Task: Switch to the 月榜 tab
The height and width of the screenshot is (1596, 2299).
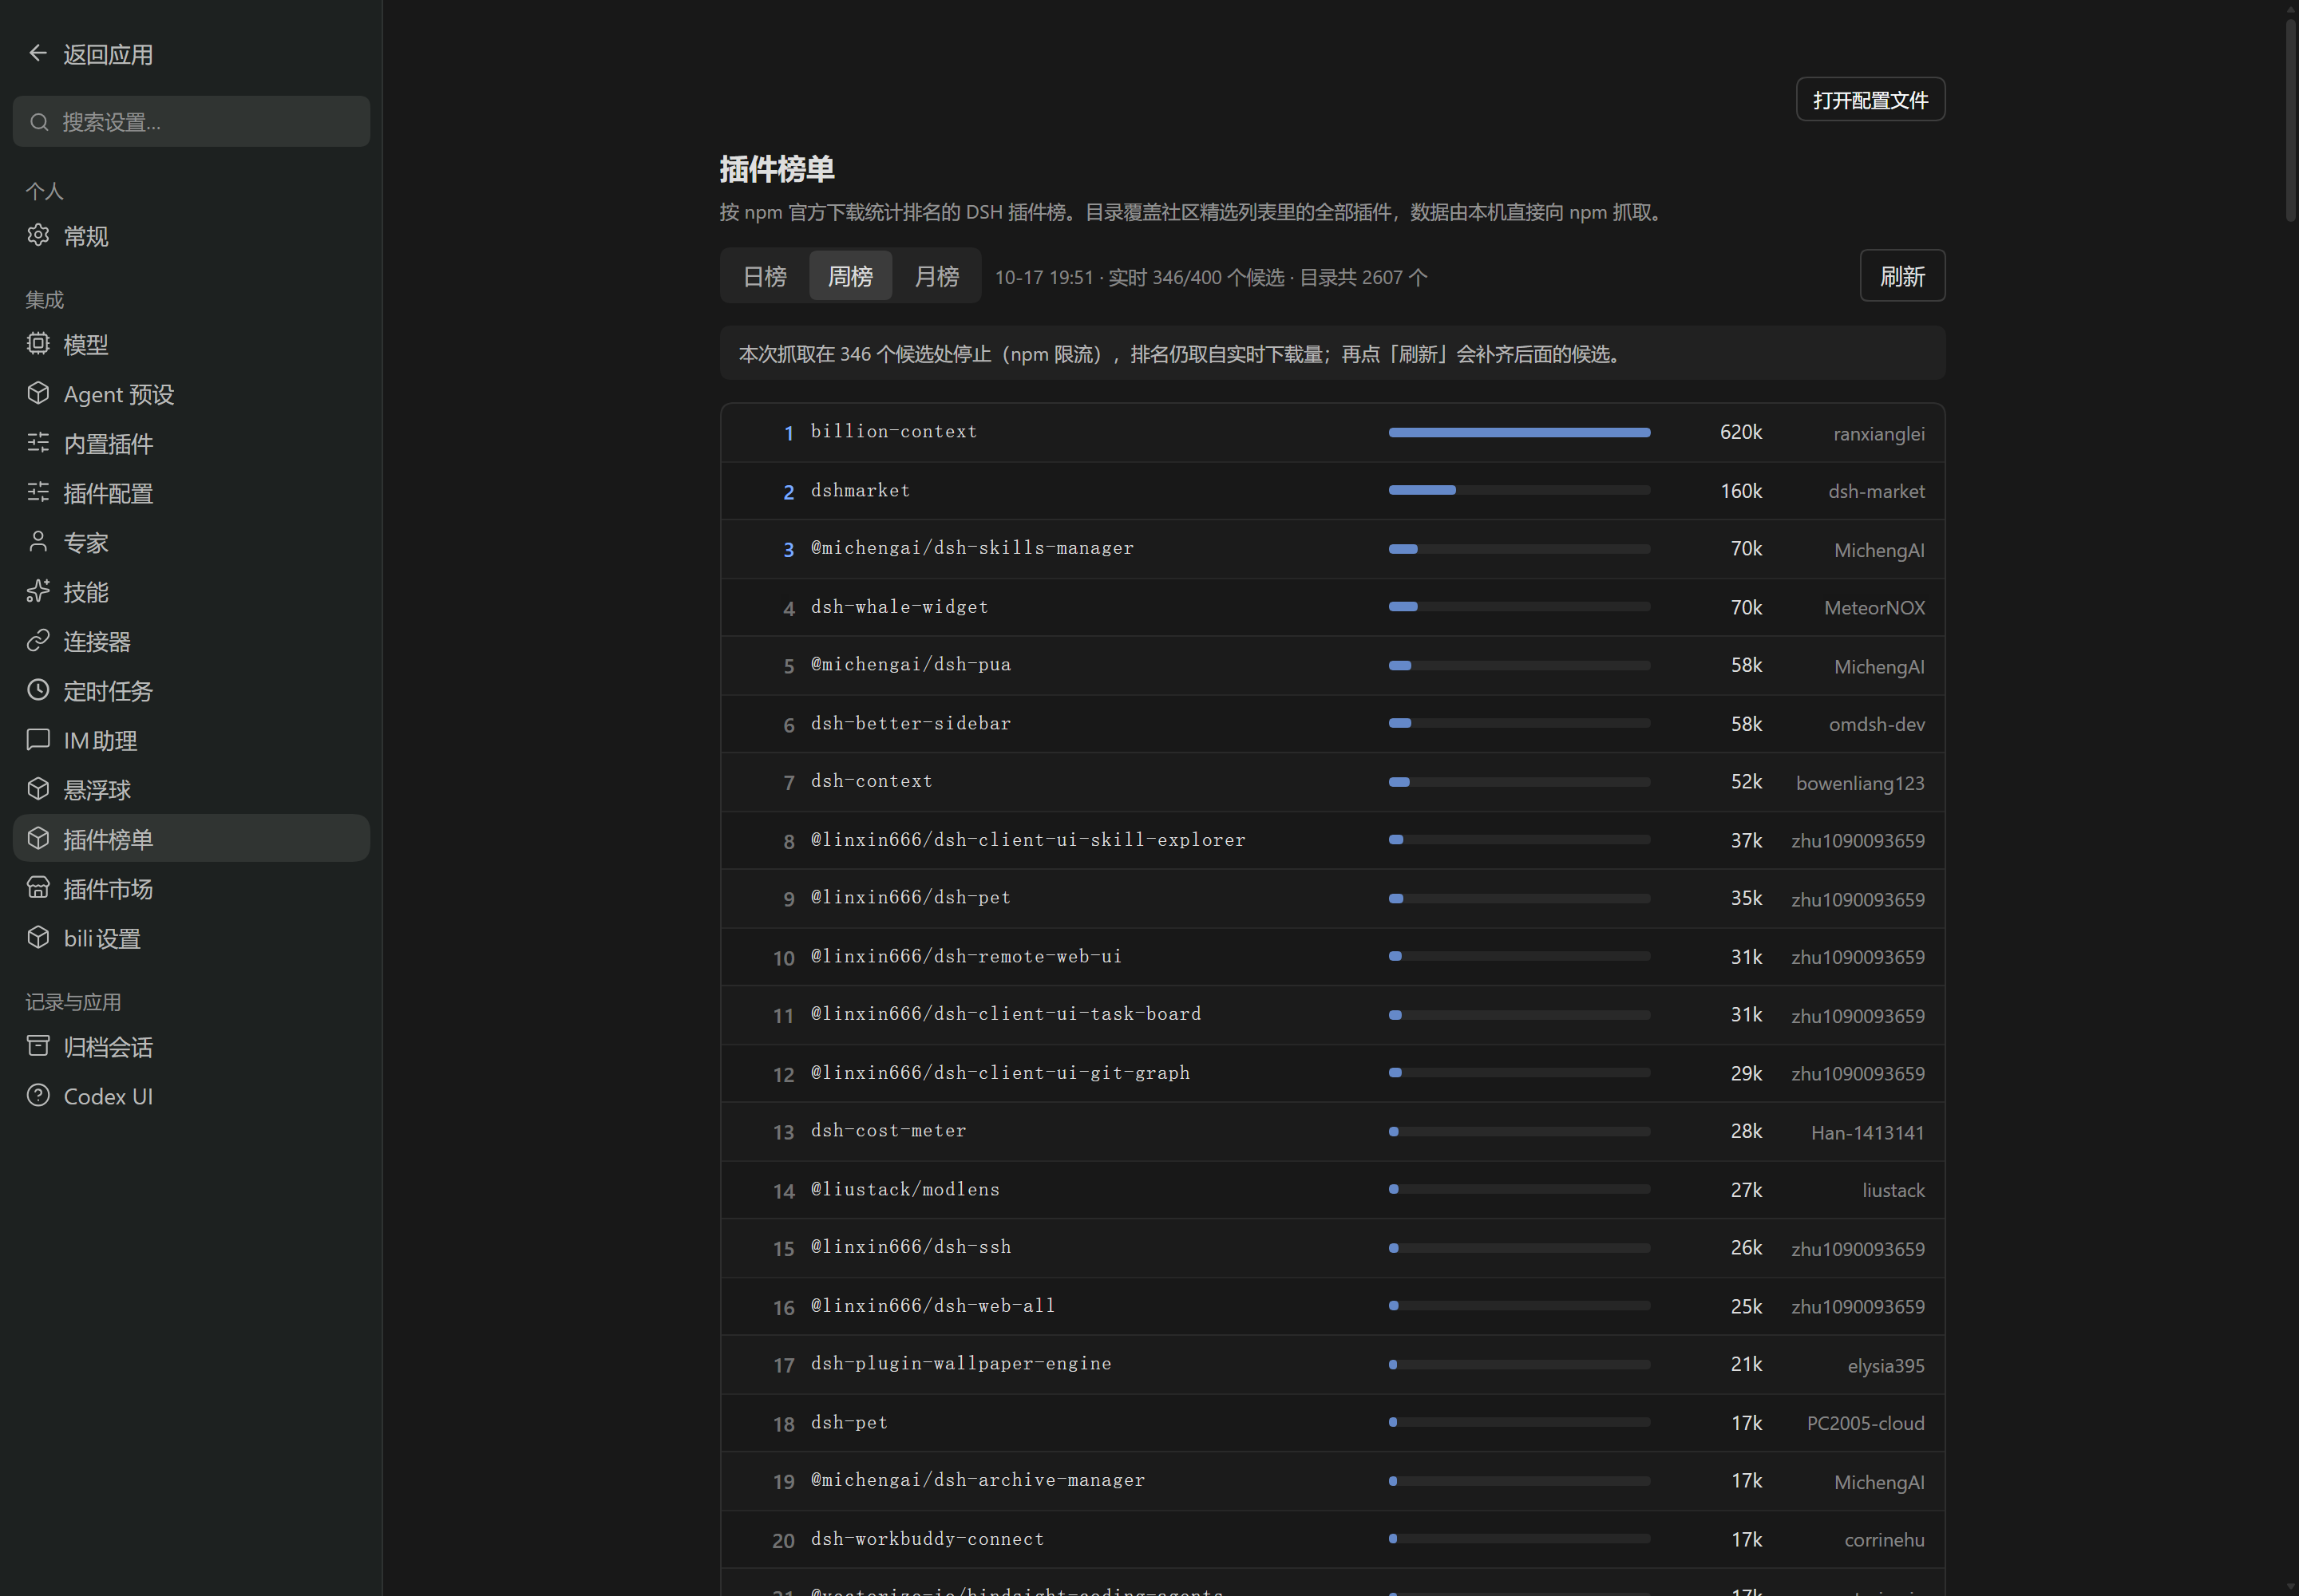Action: 937,276
